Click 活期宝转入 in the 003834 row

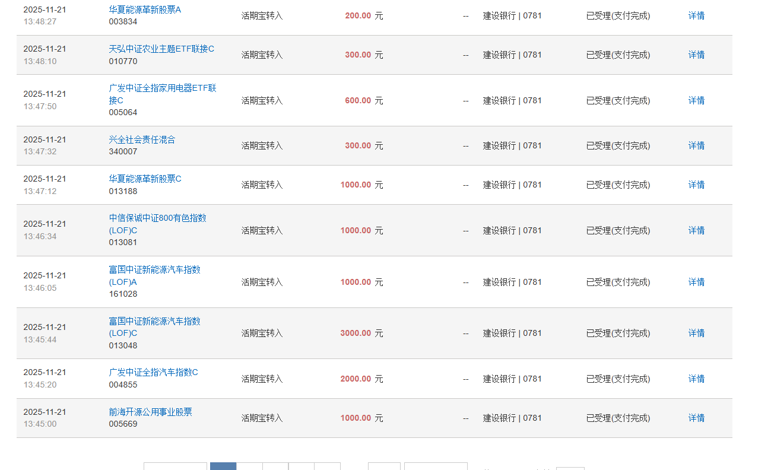click(262, 15)
